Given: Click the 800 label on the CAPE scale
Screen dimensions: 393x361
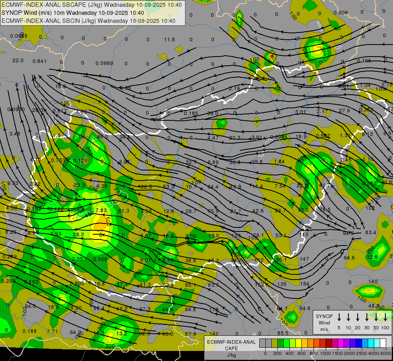Looking at the screenshot, I should [314, 353].
